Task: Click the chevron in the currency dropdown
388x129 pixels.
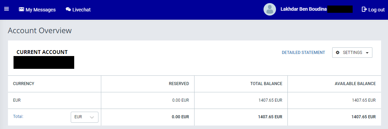Action: coord(92,117)
